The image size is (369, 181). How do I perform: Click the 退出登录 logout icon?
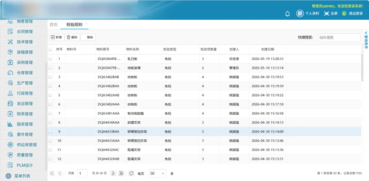(345, 13)
